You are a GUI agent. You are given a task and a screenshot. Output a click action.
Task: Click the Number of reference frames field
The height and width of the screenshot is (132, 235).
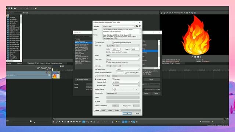tap(120, 73)
